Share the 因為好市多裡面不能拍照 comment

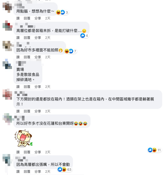coord(38,57)
